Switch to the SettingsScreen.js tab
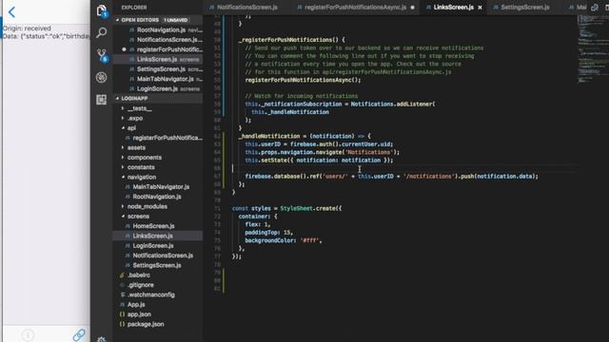 point(524,8)
